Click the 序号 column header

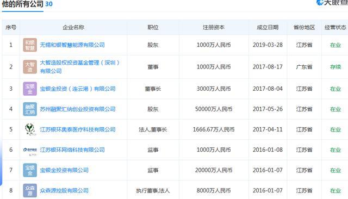click(11, 28)
